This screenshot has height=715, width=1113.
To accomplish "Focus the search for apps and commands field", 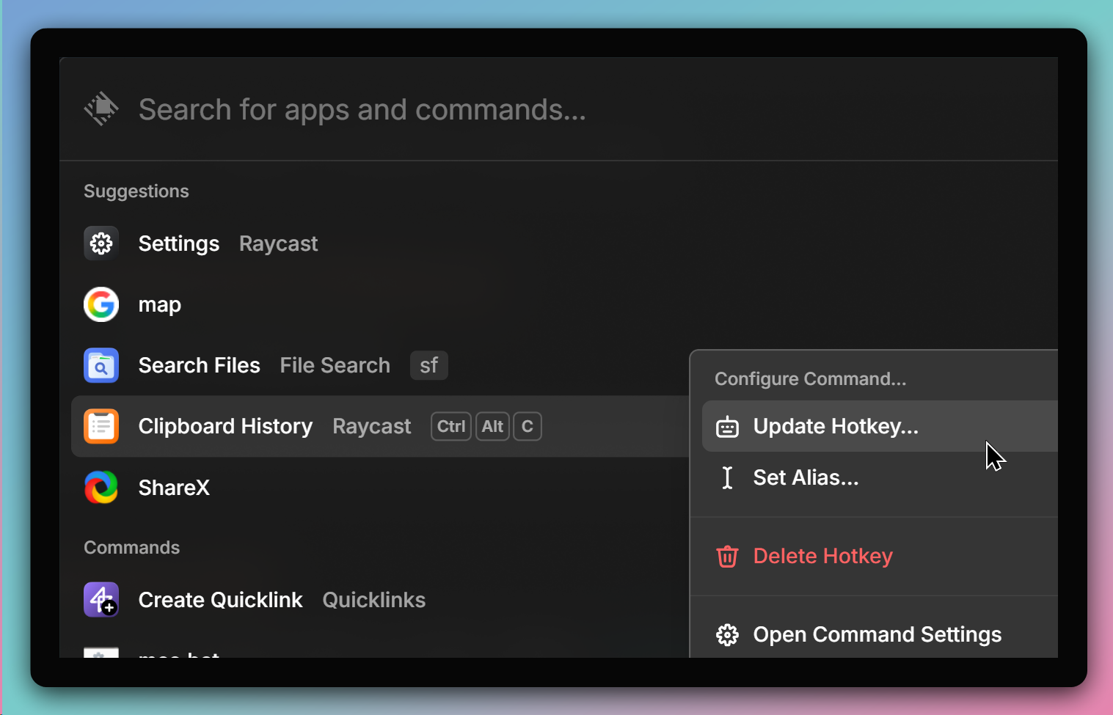I will 558,109.
